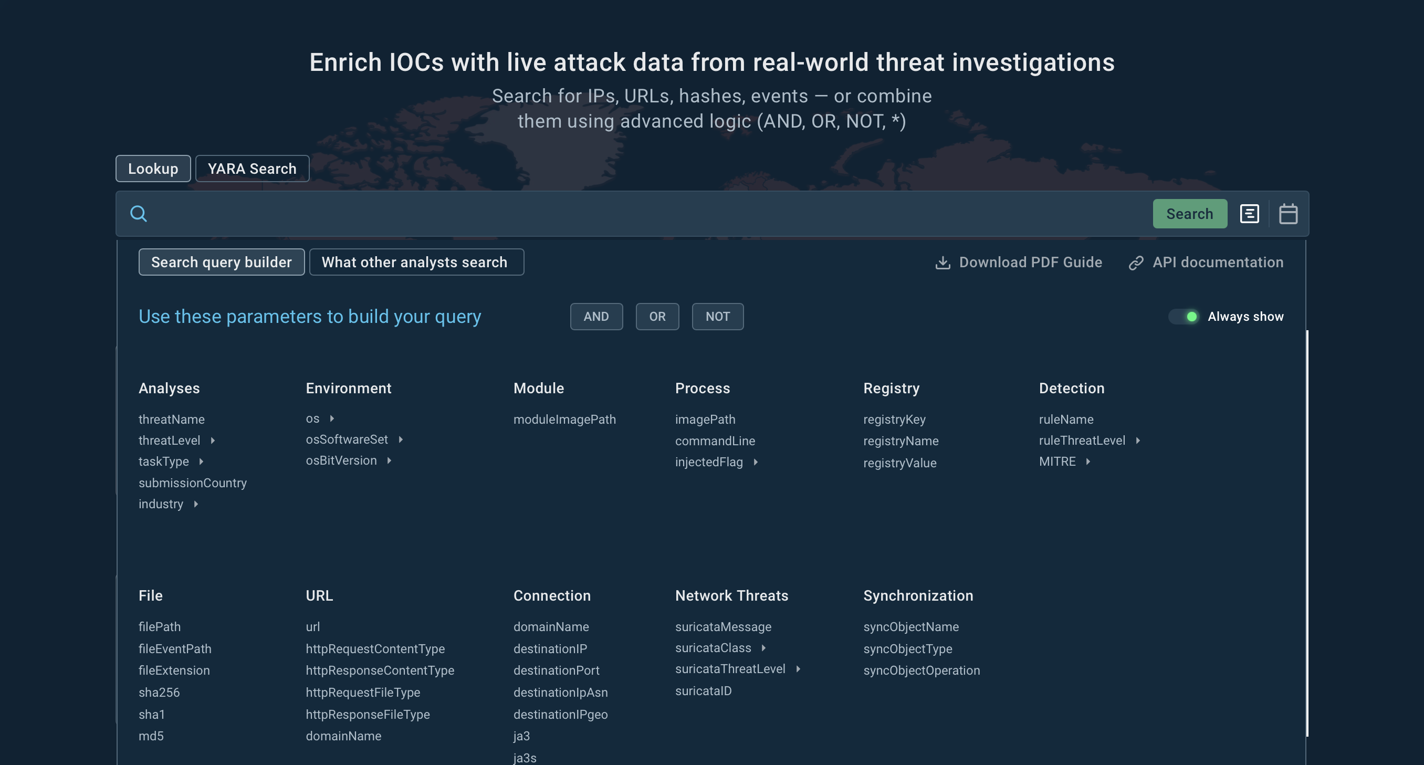Expand suricataThreatLevel options arrow
This screenshot has width=1424, height=765.
[798, 669]
